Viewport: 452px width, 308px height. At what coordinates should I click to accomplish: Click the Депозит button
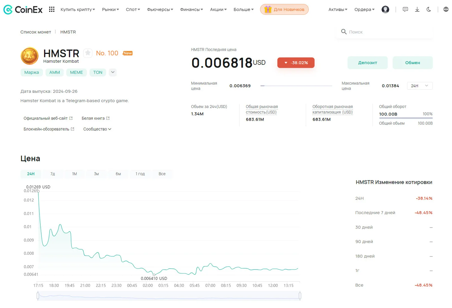tap(368, 63)
